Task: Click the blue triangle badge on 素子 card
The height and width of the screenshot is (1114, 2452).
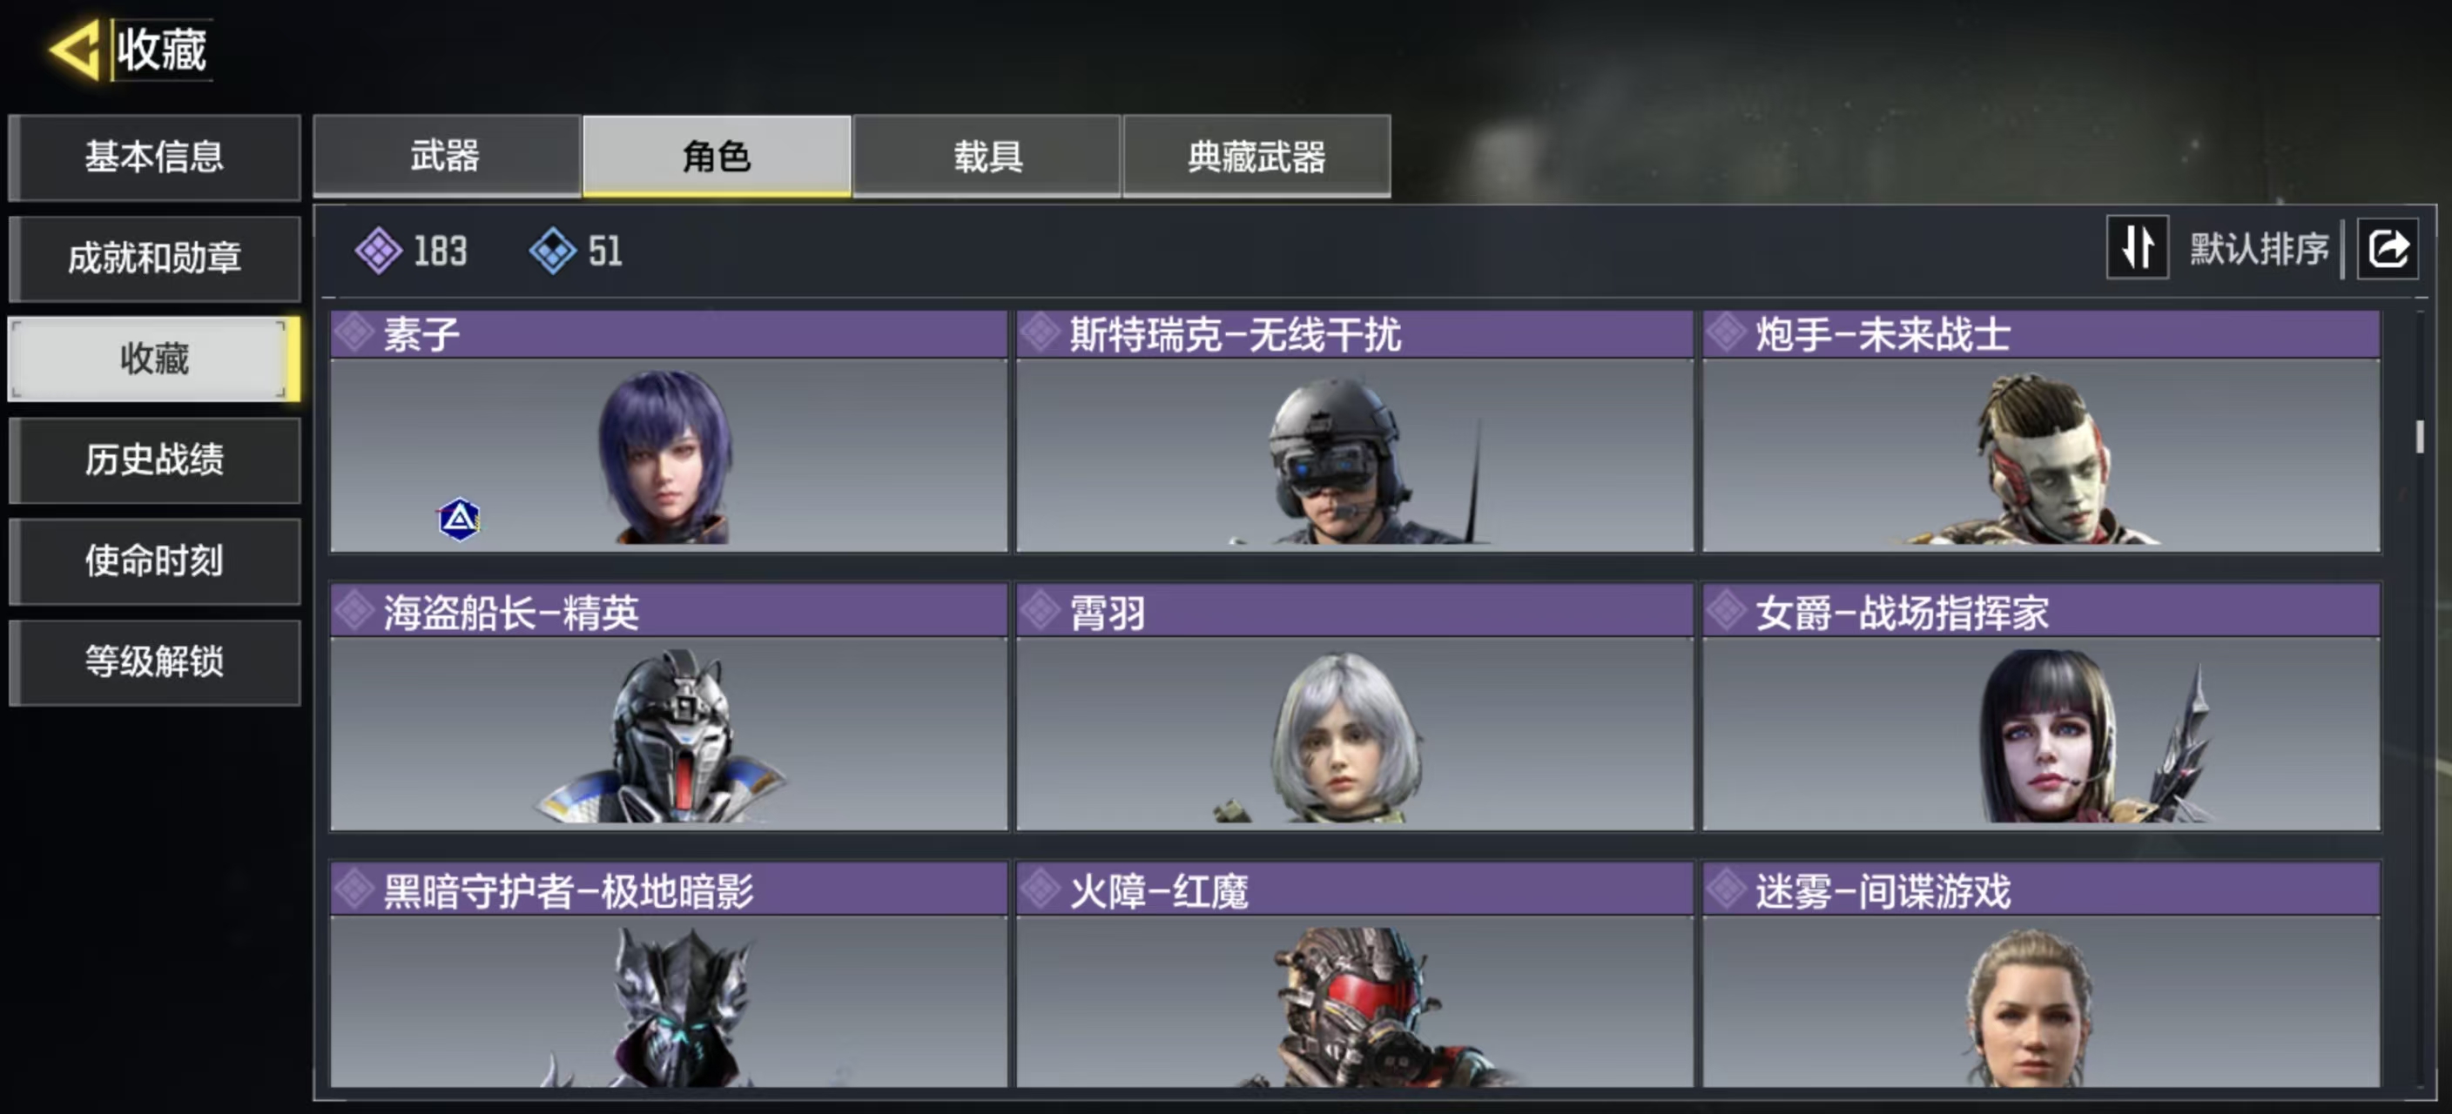Action: pyautogui.click(x=459, y=520)
